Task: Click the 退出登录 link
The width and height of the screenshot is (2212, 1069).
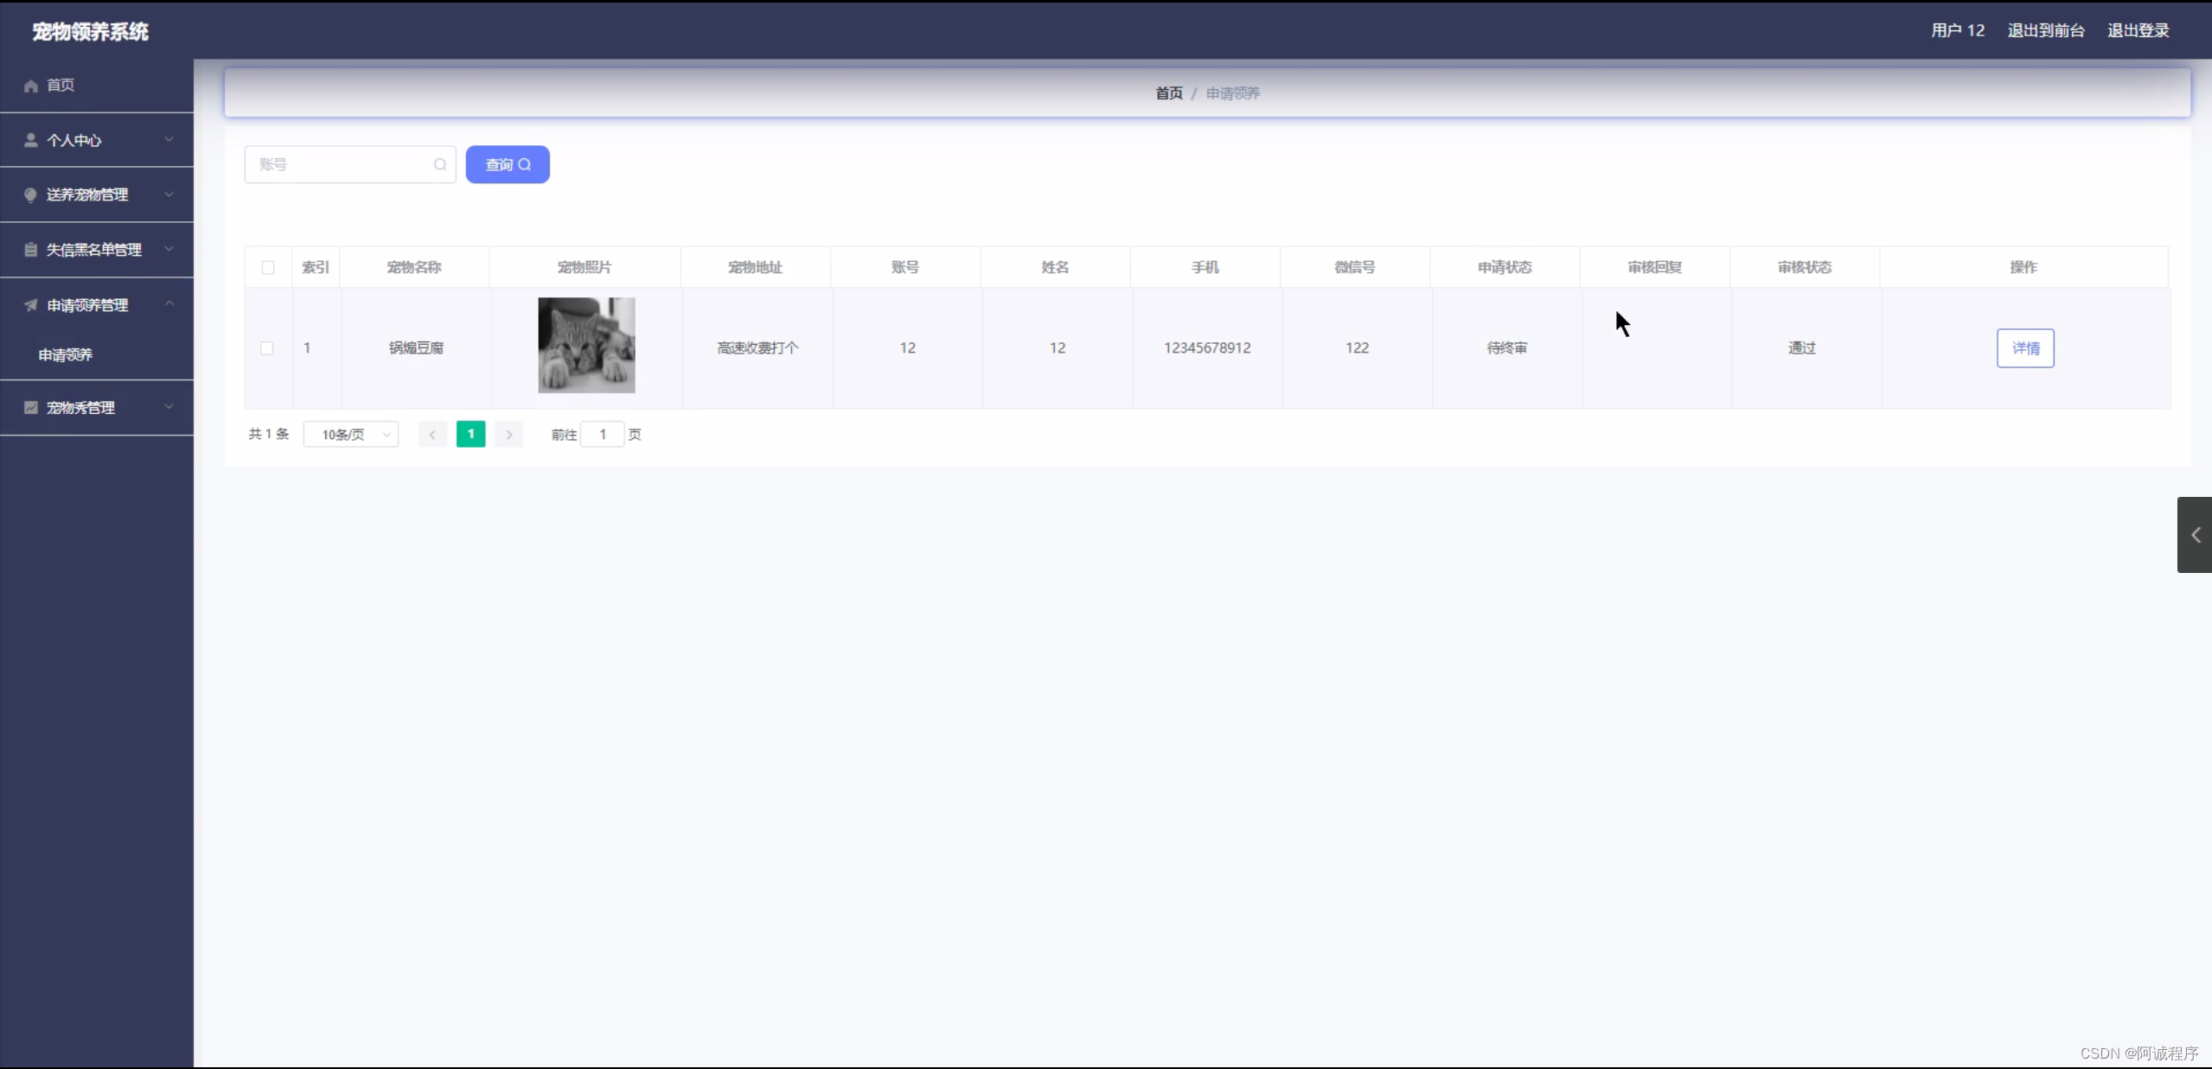Action: (2138, 30)
